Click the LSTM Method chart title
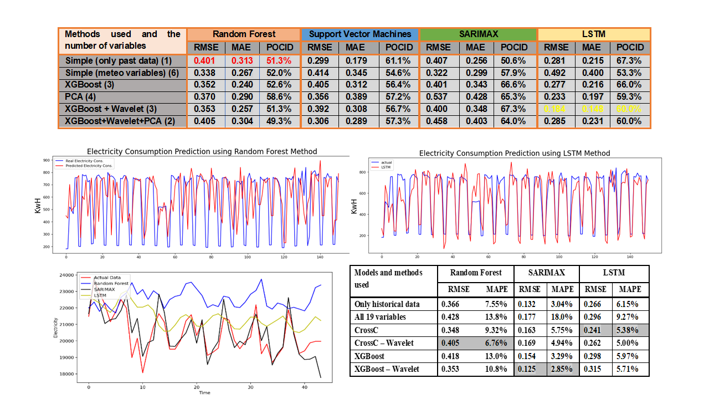709x399 pixels. click(515, 153)
